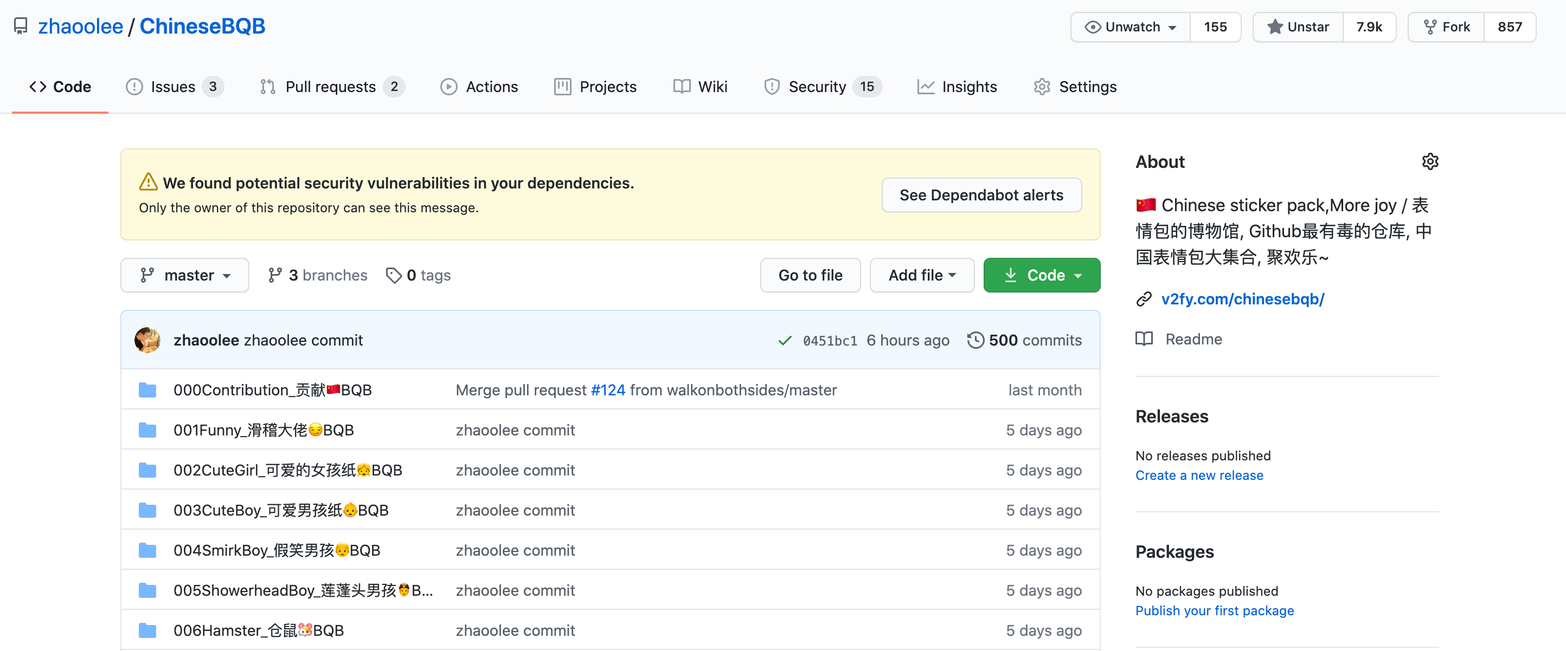1566x651 pixels.
Task: Open commit hash 0451bc1
Action: [x=830, y=341]
